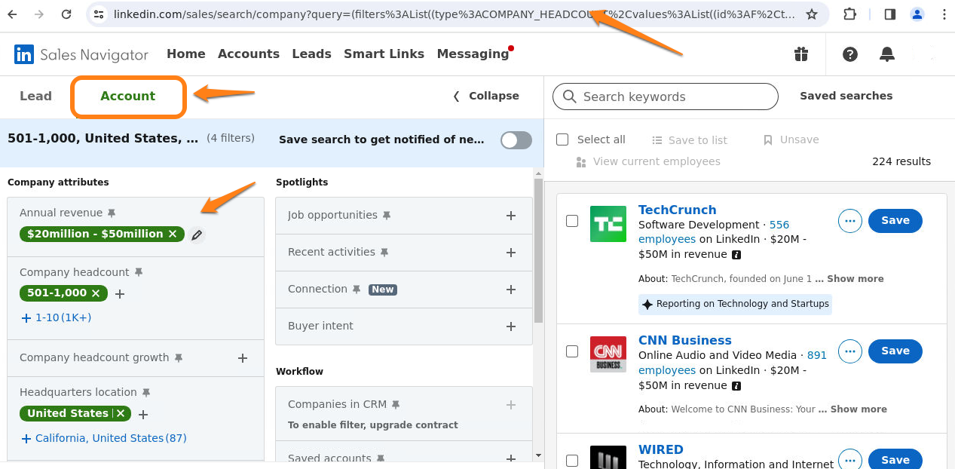Expand the Job opportunities filter
Viewport: 955px width, 469px height.
pyautogui.click(x=510, y=216)
